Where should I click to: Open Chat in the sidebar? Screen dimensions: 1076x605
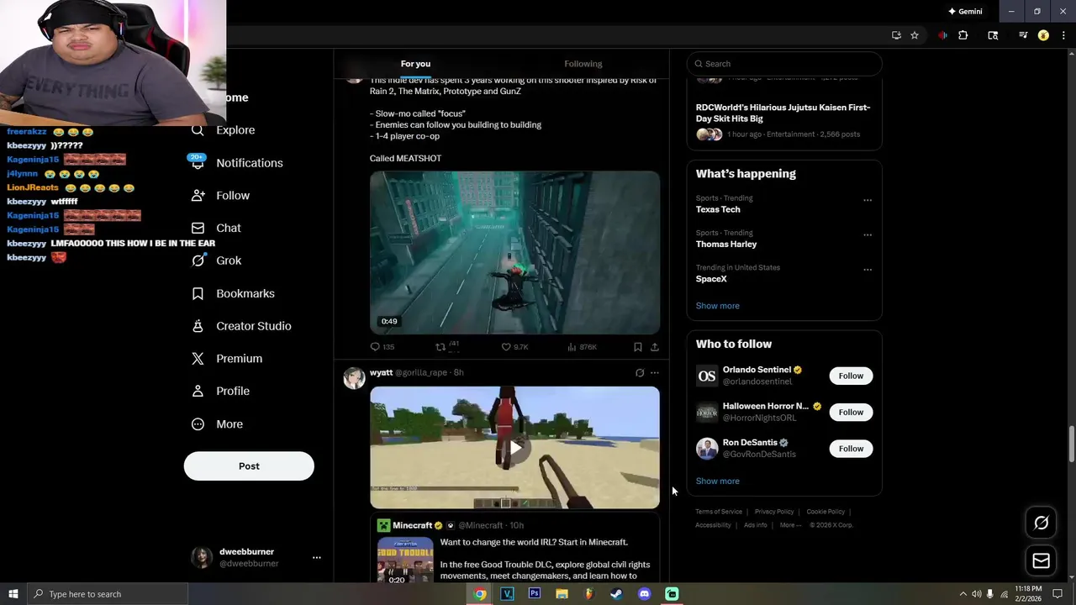tap(216, 229)
